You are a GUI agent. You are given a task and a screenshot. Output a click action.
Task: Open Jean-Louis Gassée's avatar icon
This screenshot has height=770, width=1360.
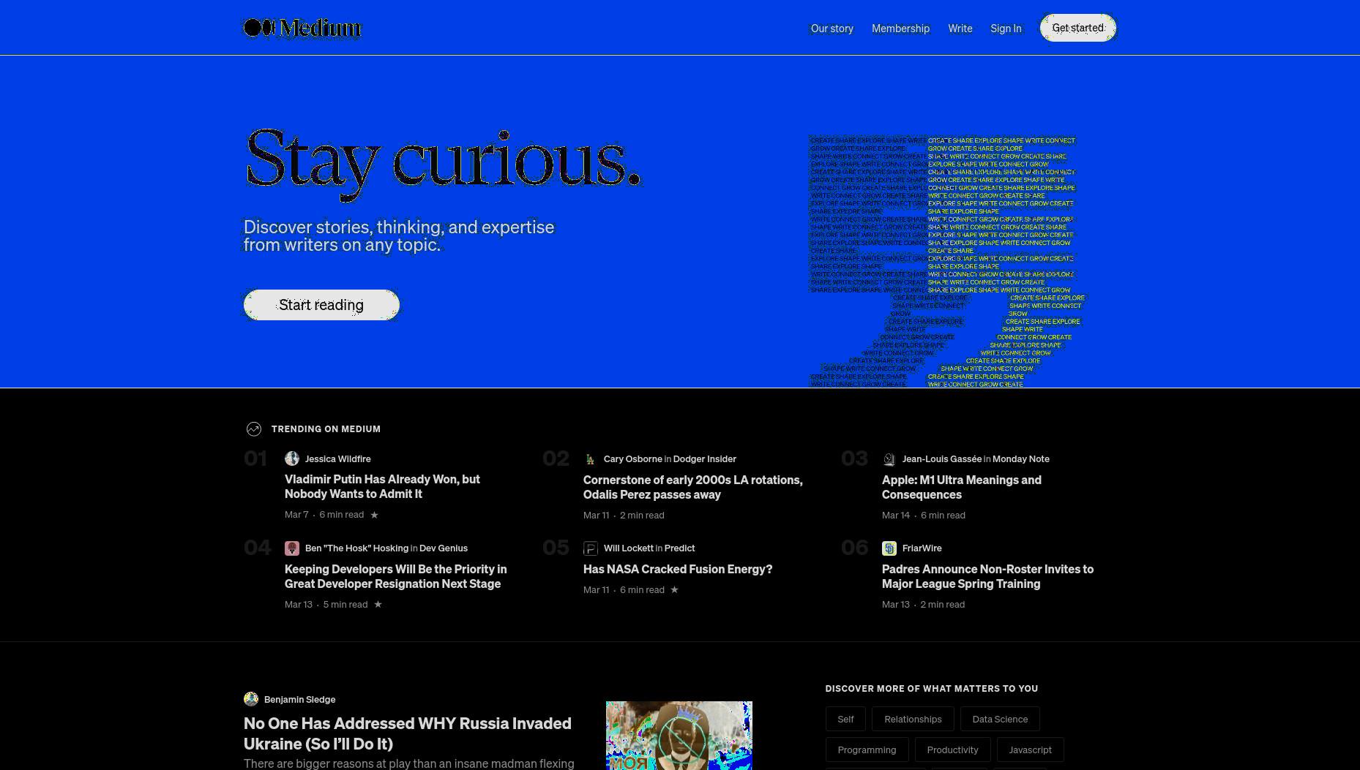889,458
